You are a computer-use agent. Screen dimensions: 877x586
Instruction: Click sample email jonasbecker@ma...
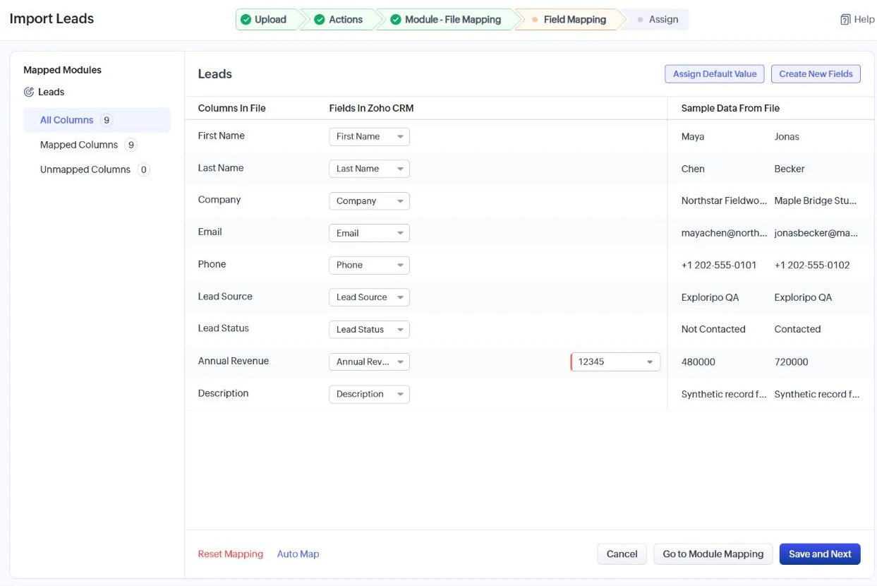pyautogui.click(x=816, y=233)
